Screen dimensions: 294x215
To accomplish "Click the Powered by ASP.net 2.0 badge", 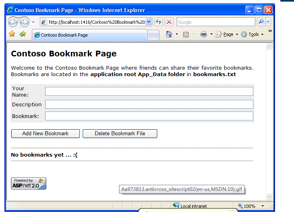I will [x=29, y=183].
